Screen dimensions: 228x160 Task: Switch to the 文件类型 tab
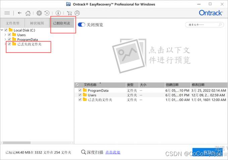click(x=12, y=23)
